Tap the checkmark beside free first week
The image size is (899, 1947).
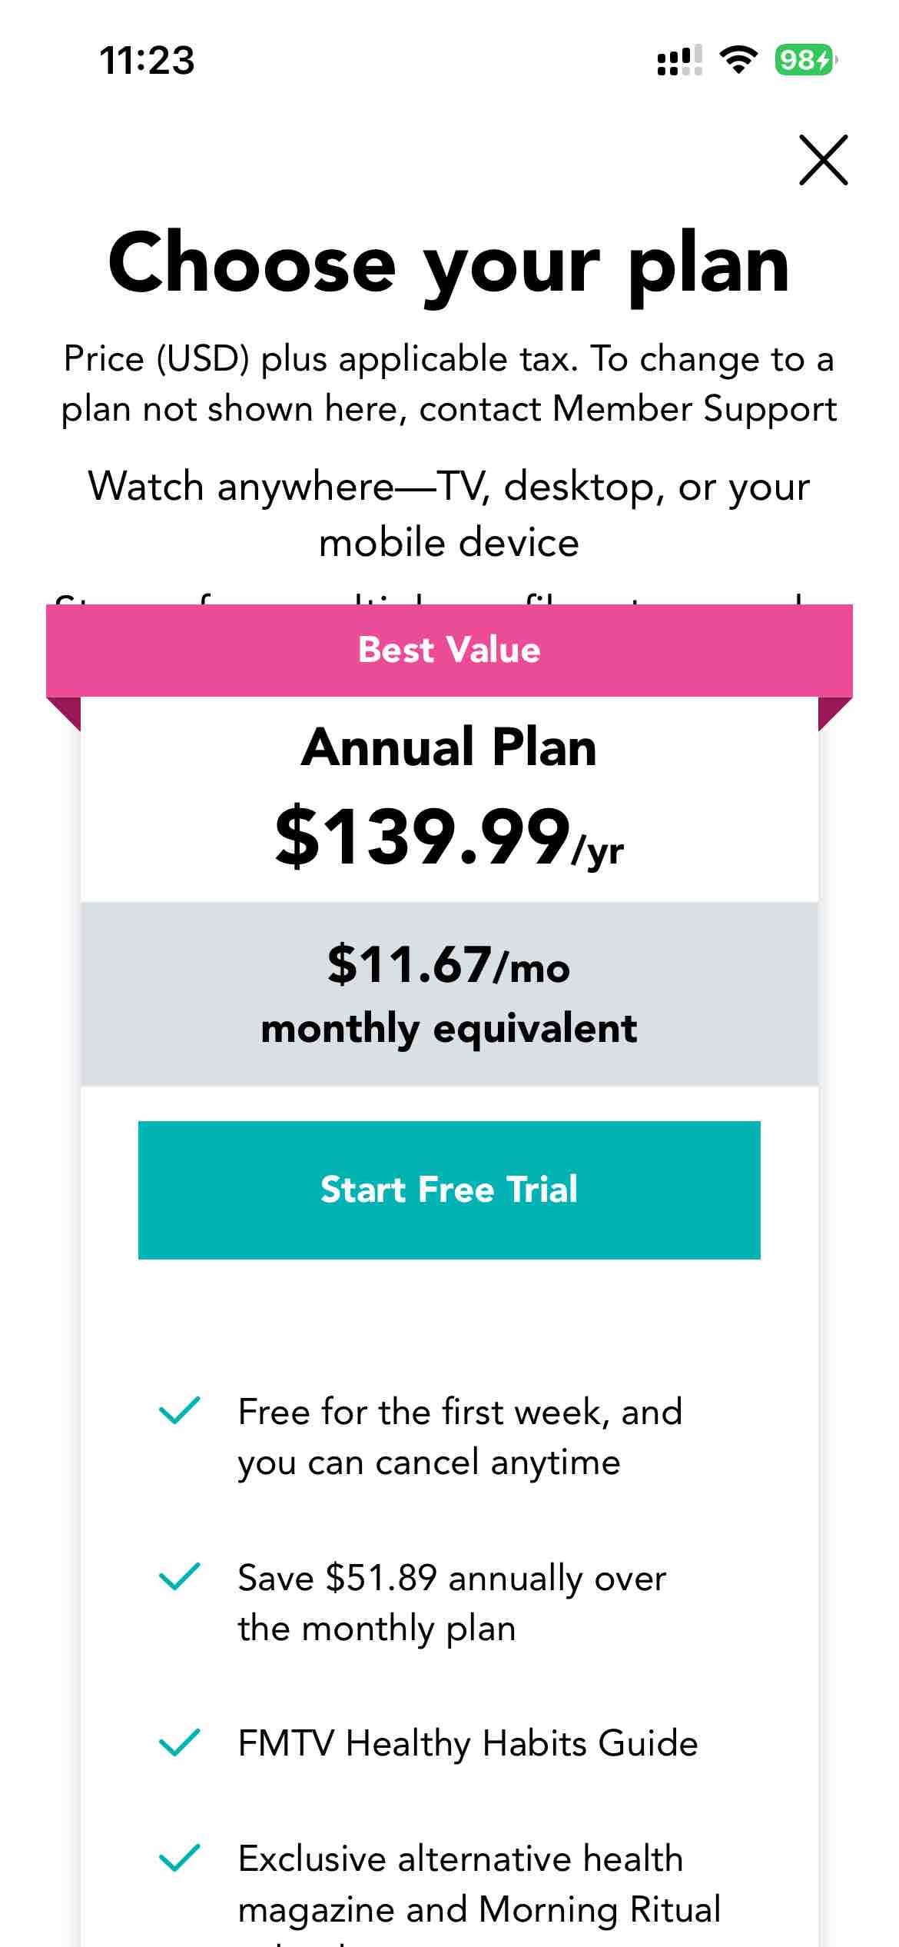[179, 1411]
